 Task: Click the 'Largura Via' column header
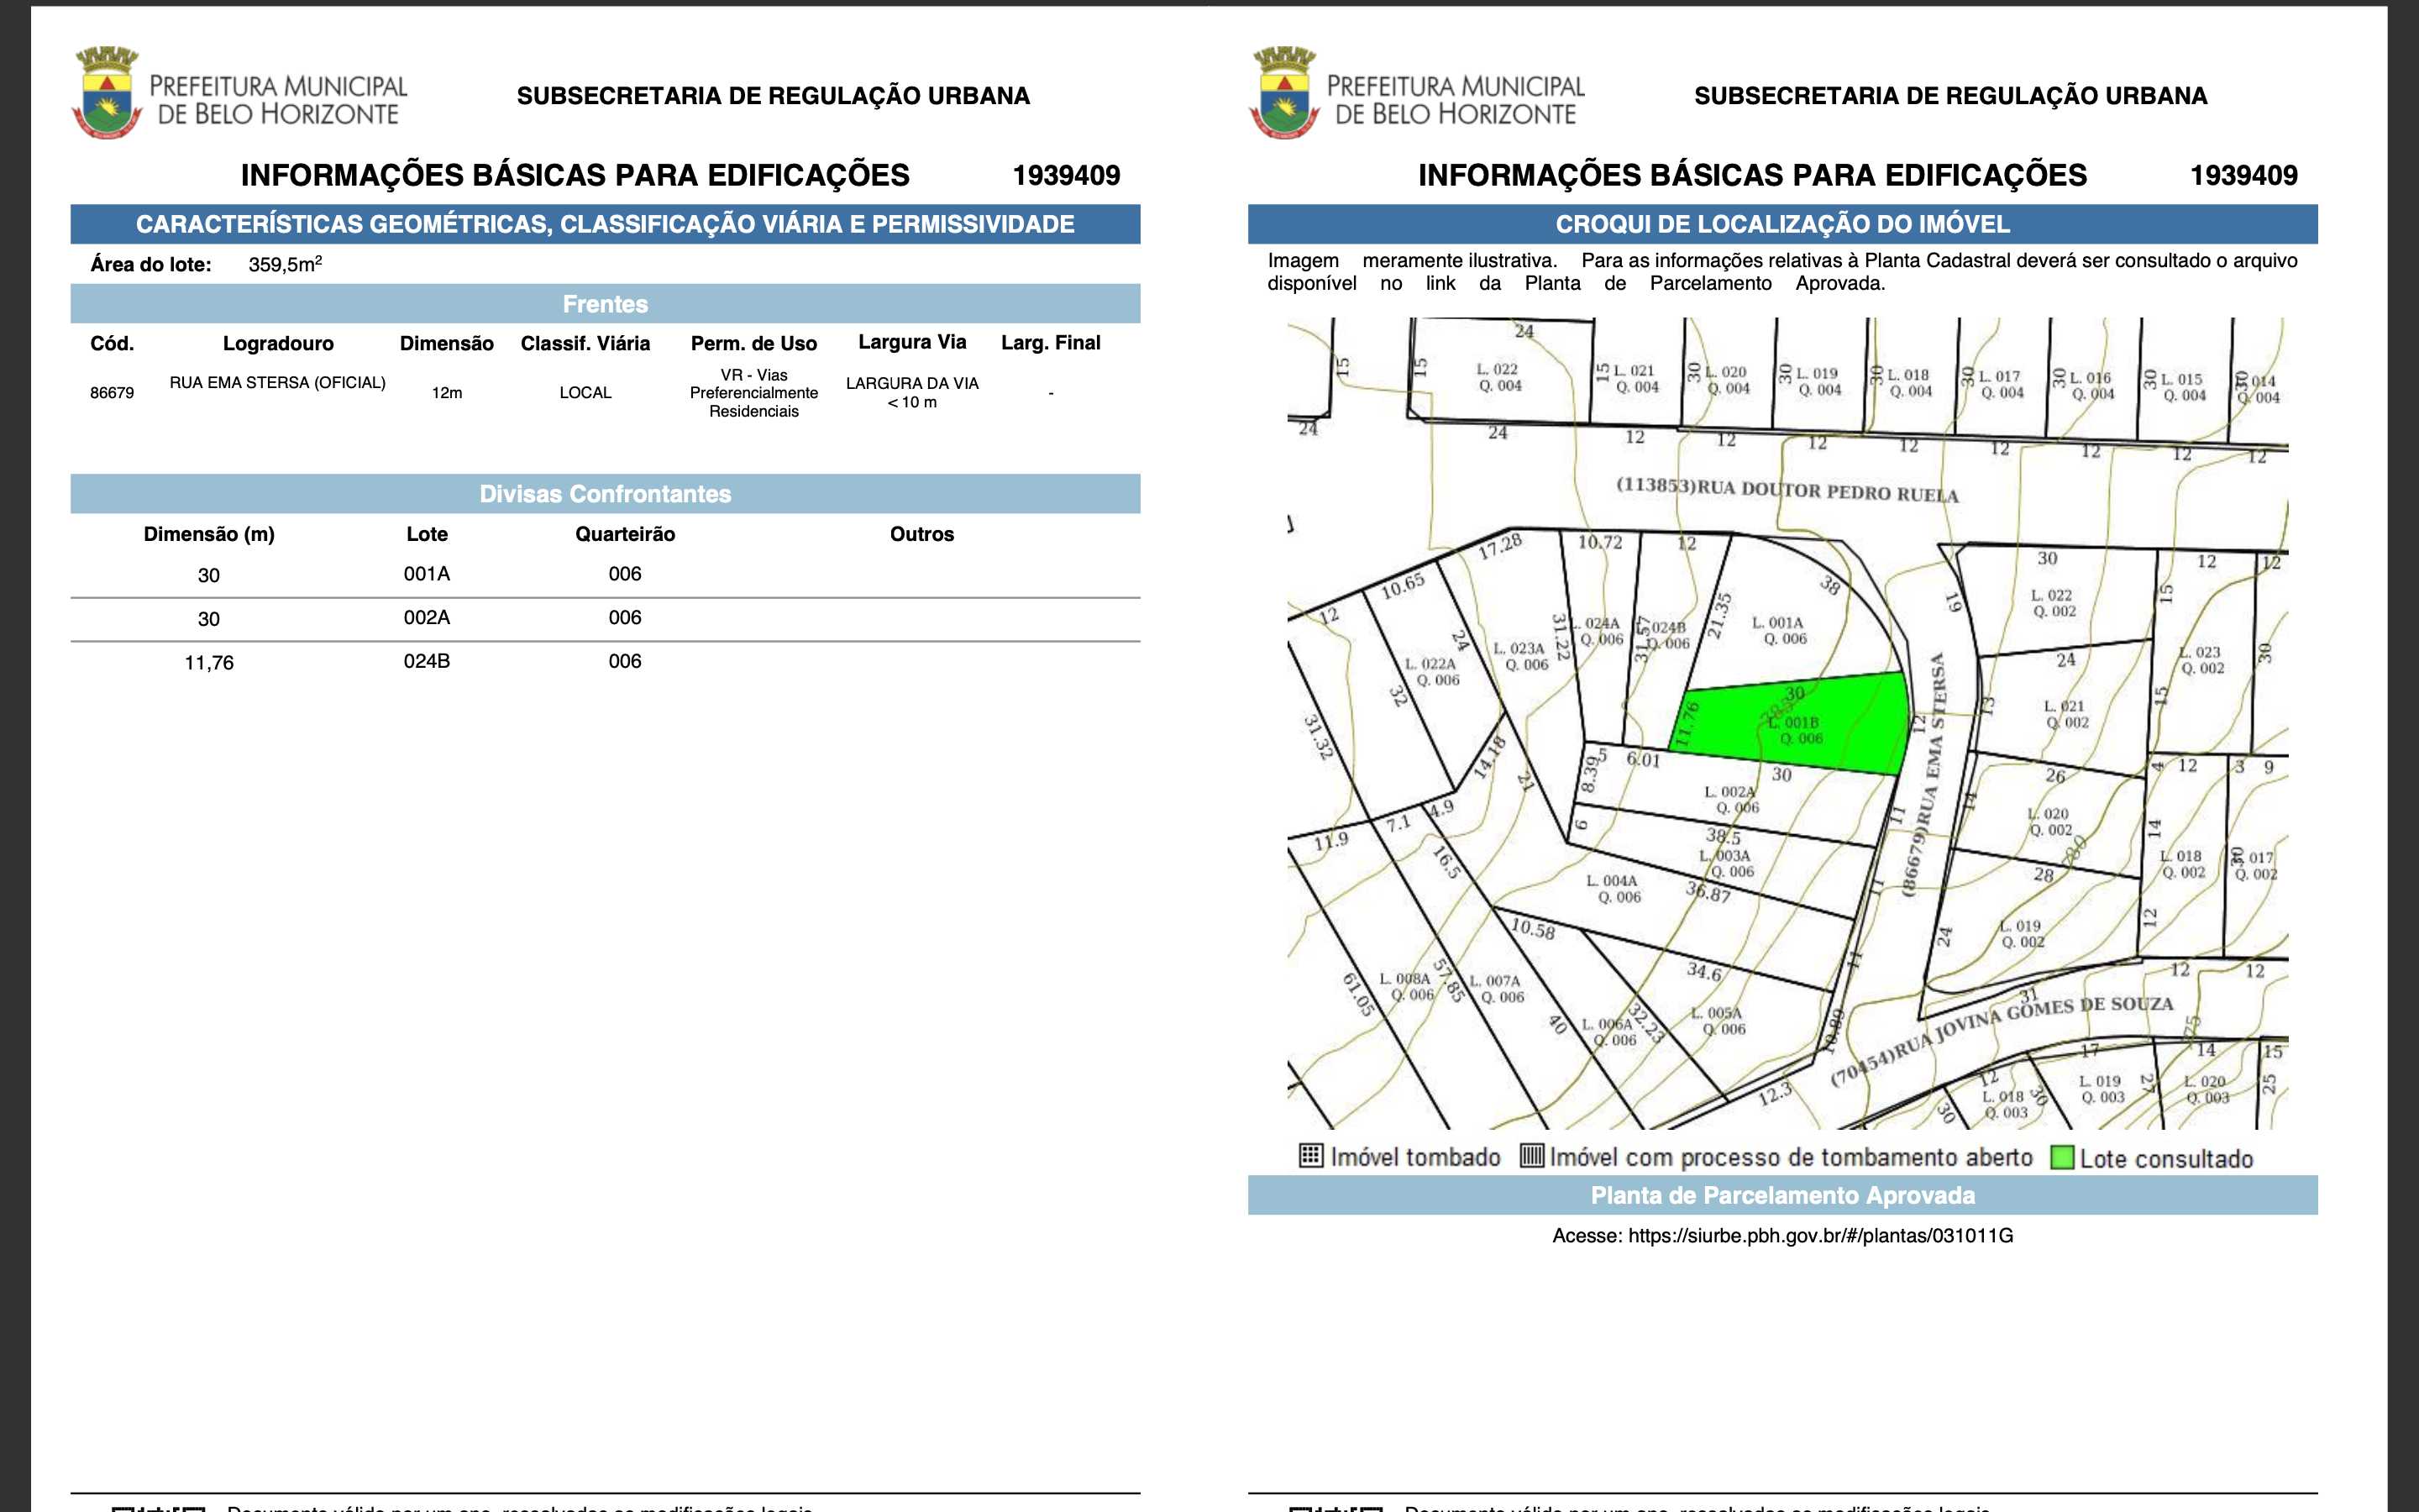pyautogui.click(x=913, y=342)
